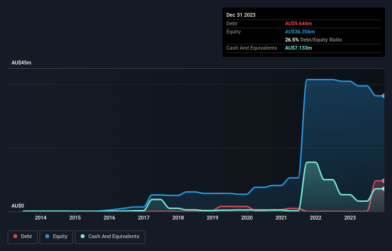Click the blue Equity endpoint marker
Image resolution: width=392 pixels, height=251 pixels.
coord(384,95)
